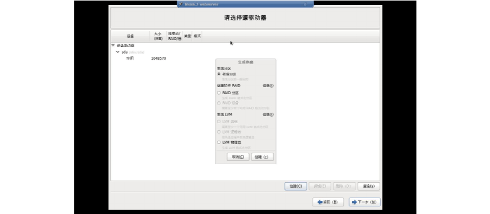Click the VM window title bar tab
The image size is (490, 214).
click(x=245, y=4)
